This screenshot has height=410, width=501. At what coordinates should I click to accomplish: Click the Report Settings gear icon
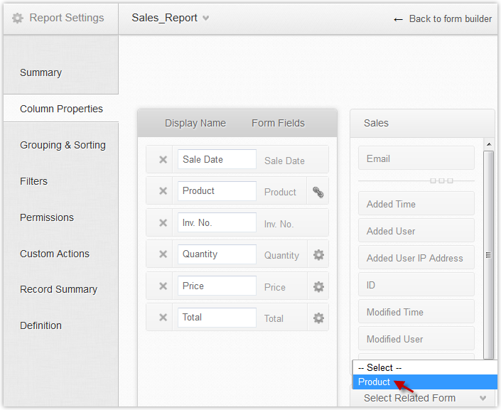pos(18,18)
